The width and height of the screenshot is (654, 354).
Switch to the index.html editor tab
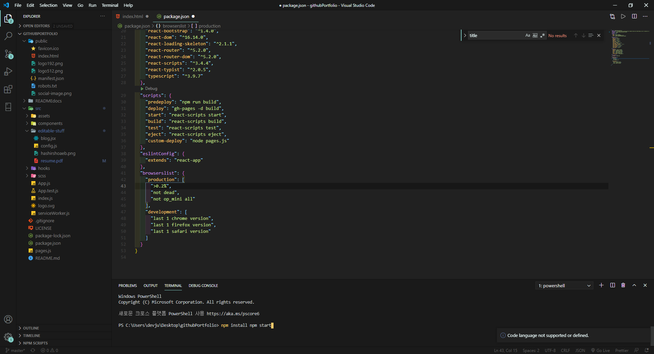(133, 16)
